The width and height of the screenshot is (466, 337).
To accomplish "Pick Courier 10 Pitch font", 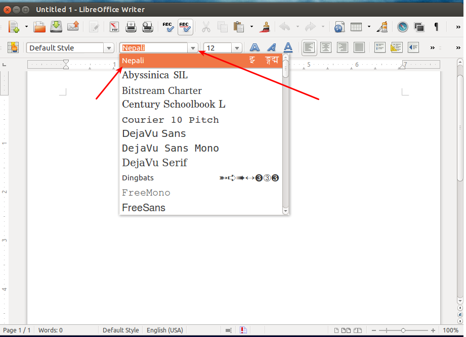I will (x=201, y=120).
